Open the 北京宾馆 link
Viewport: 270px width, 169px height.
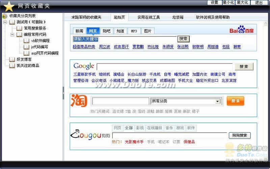click(x=229, y=80)
